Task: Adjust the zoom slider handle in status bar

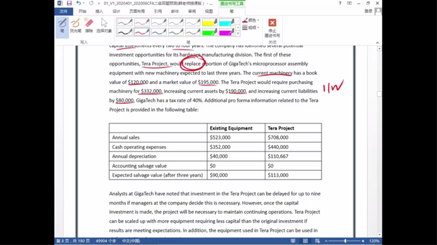Action: (x=345, y=241)
